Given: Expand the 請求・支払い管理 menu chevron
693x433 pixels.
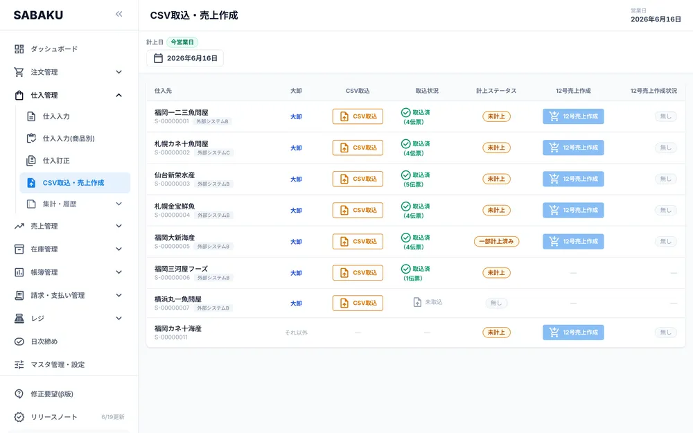Looking at the screenshot, I should coord(119,295).
